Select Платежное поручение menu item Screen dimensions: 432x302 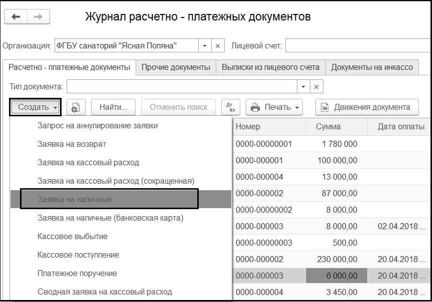click(x=121, y=274)
